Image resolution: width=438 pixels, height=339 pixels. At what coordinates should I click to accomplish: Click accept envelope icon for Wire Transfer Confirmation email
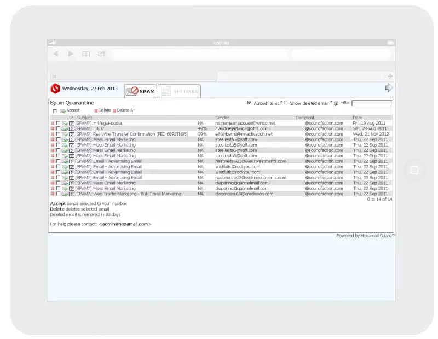[x=65, y=135]
